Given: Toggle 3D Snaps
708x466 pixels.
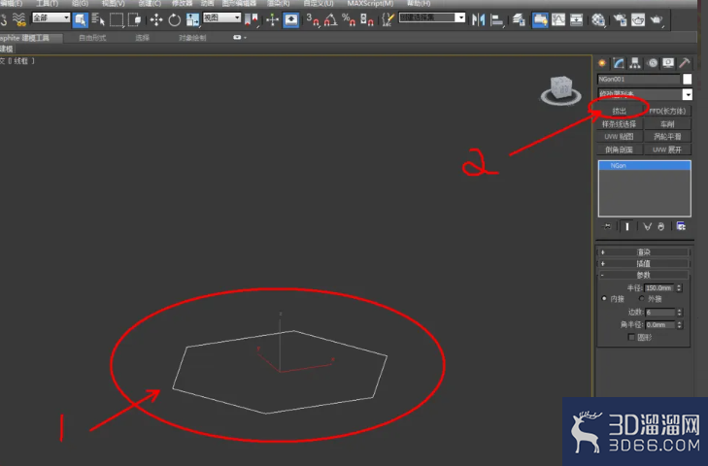Looking at the screenshot, I should [313, 19].
